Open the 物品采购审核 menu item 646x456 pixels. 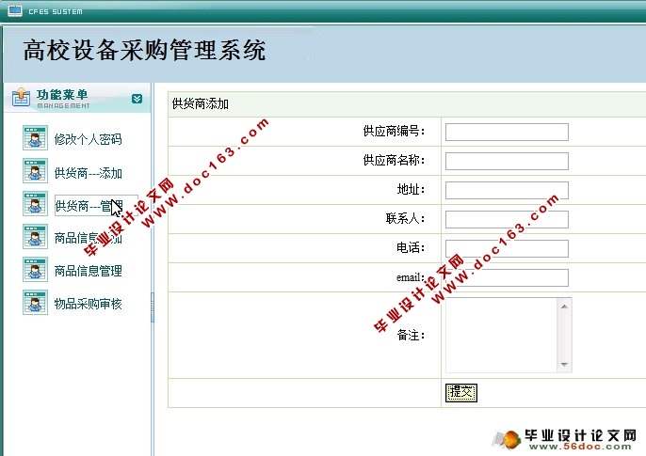click(89, 304)
